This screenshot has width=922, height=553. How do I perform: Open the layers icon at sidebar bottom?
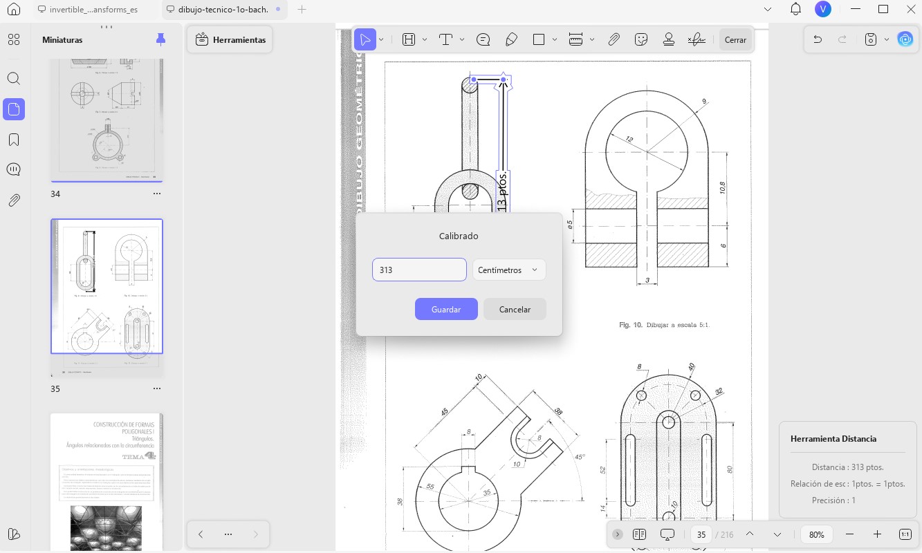click(x=13, y=534)
